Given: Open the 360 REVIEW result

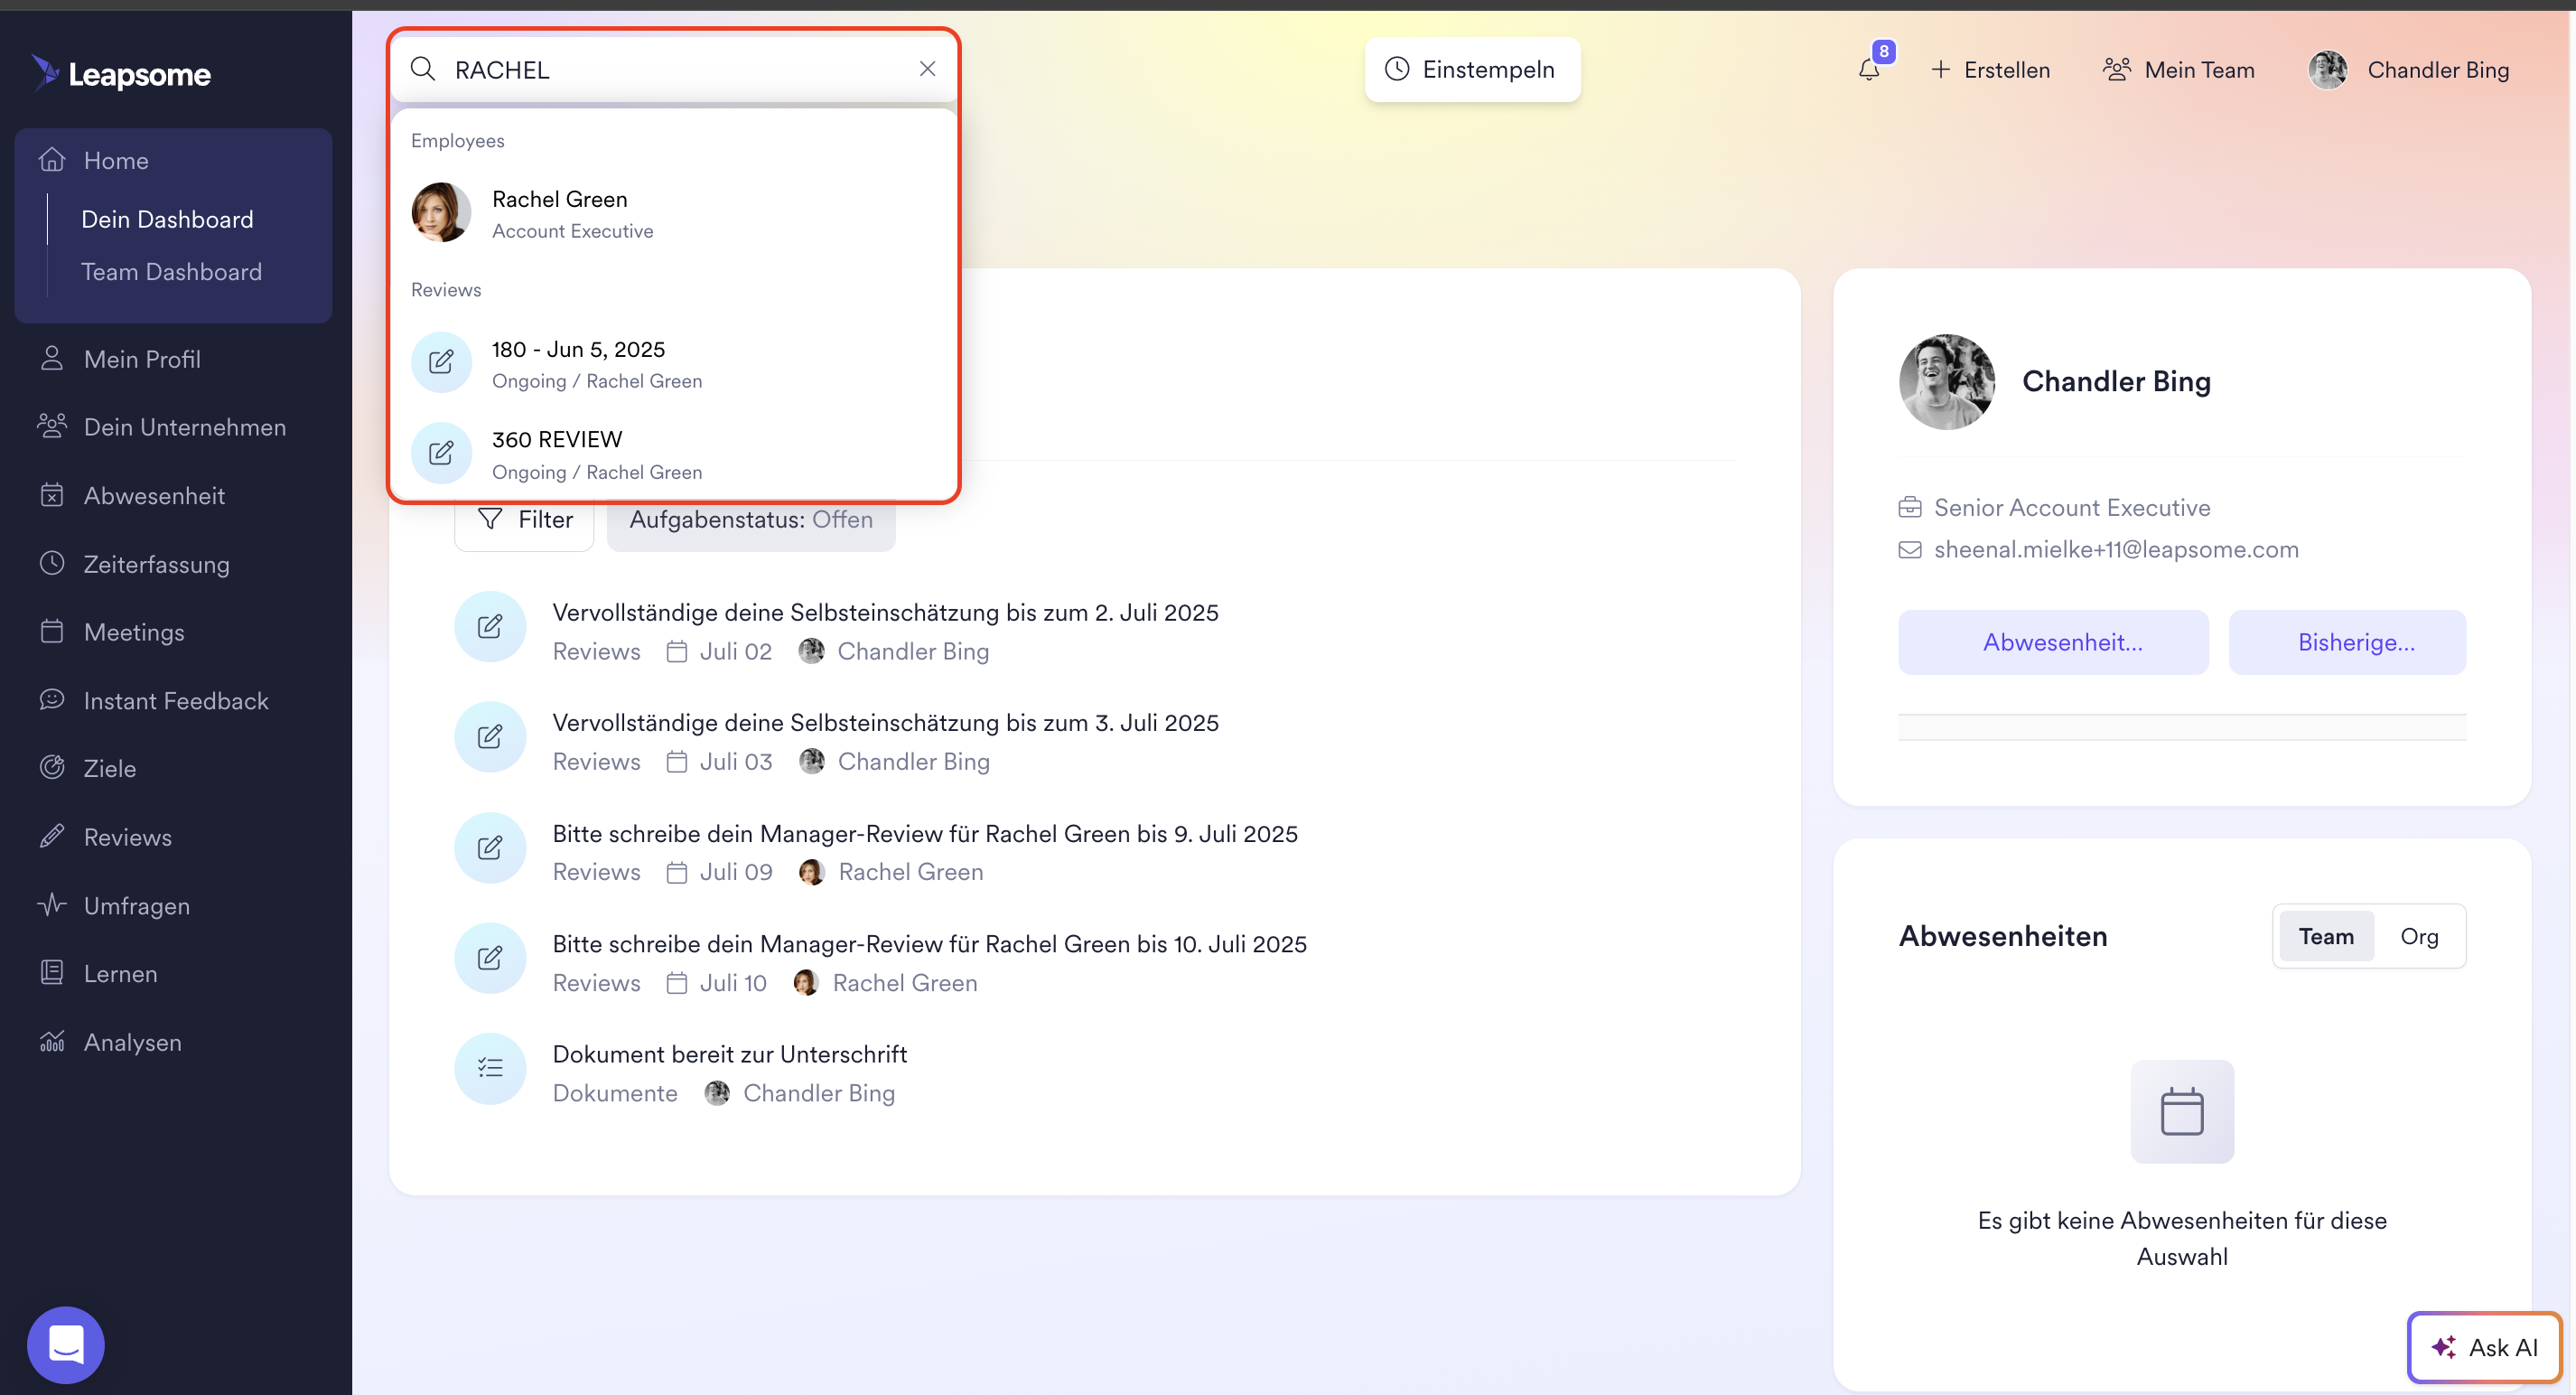Looking at the screenshot, I should pos(673,454).
